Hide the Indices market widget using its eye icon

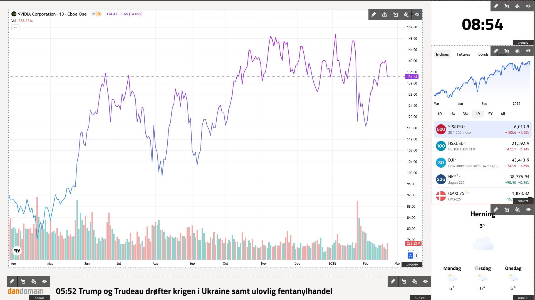coord(528,51)
